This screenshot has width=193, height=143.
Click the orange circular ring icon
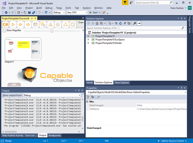pos(73,24)
